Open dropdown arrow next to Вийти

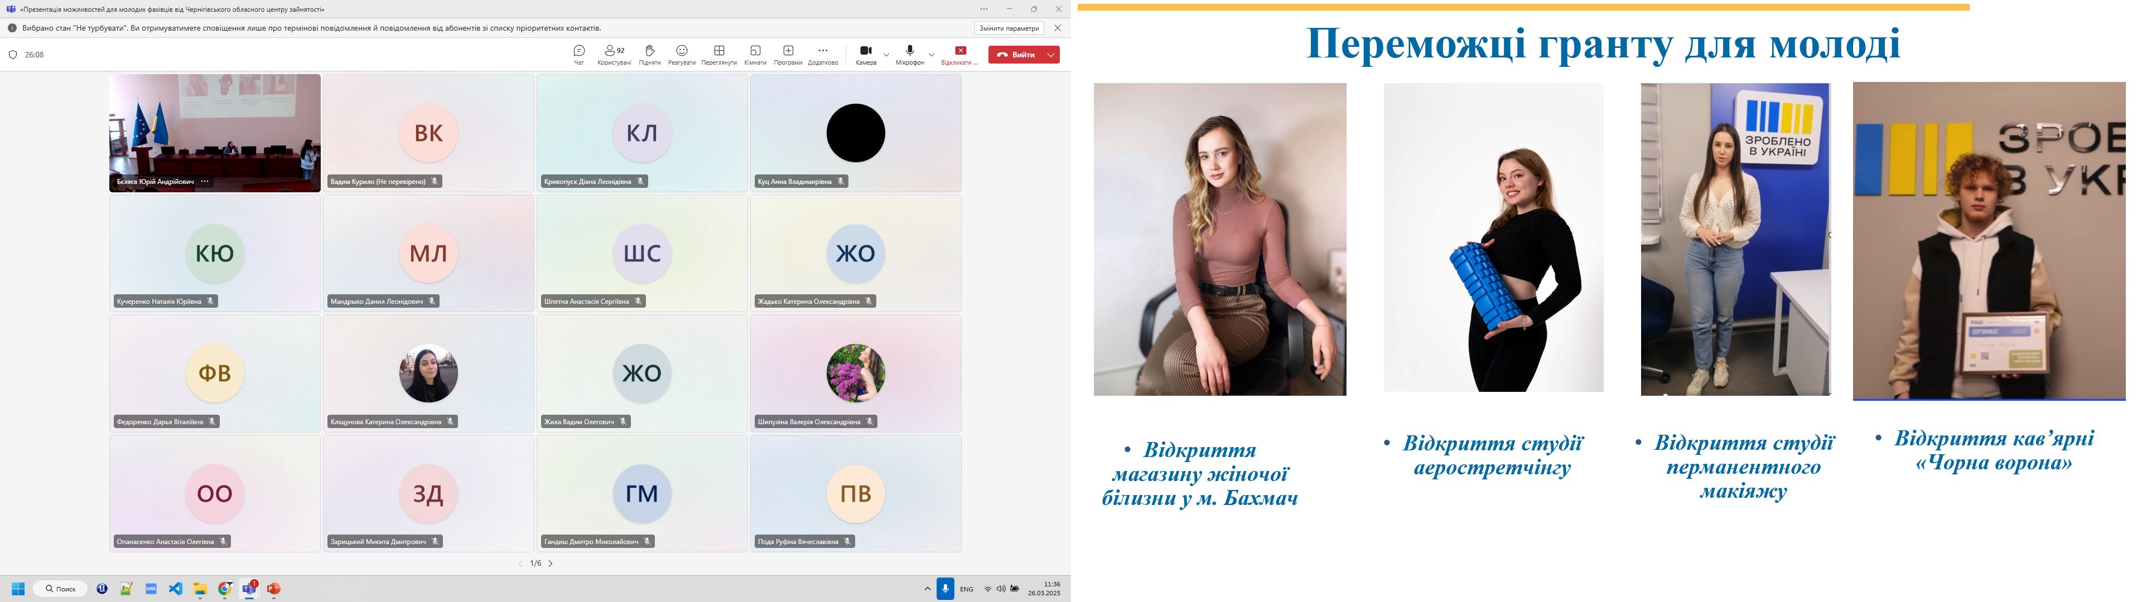tap(1051, 55)
